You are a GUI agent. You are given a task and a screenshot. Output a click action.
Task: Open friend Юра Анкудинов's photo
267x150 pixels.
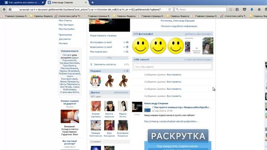point(109,125)
